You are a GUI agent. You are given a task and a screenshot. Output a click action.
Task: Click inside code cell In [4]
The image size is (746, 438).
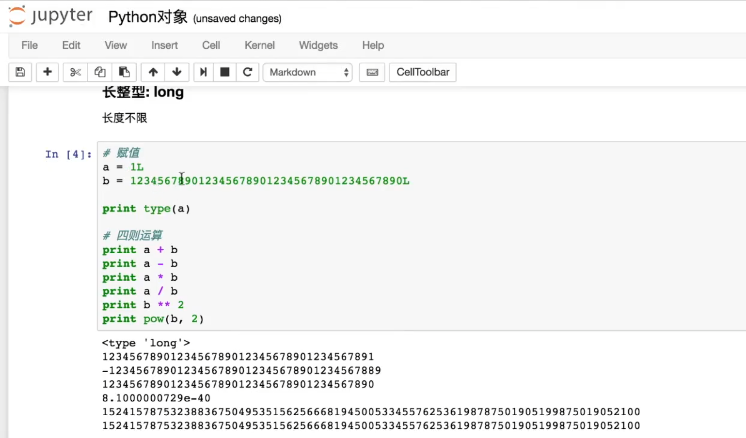[422, 236]
